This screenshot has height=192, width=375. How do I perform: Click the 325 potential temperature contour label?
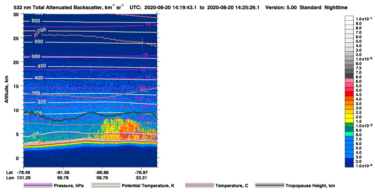42,102
